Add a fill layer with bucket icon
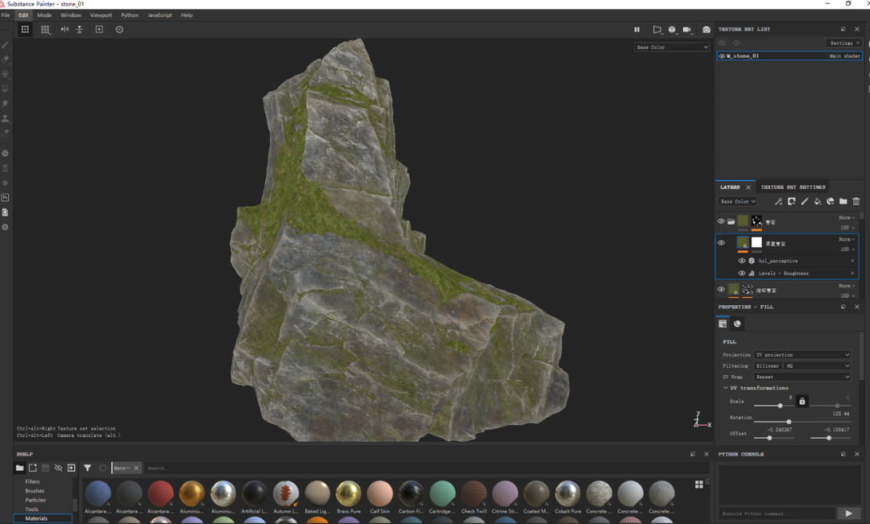 tap(818, 201)
